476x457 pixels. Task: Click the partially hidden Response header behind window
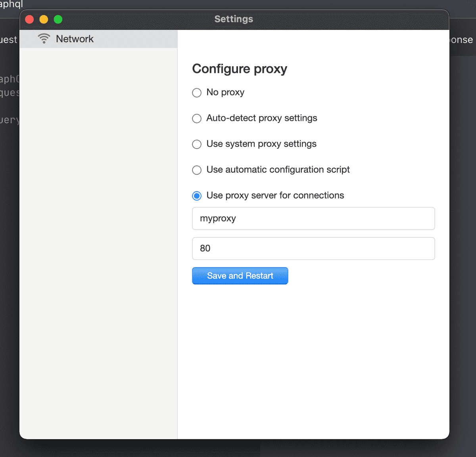(x=461, y=40)
